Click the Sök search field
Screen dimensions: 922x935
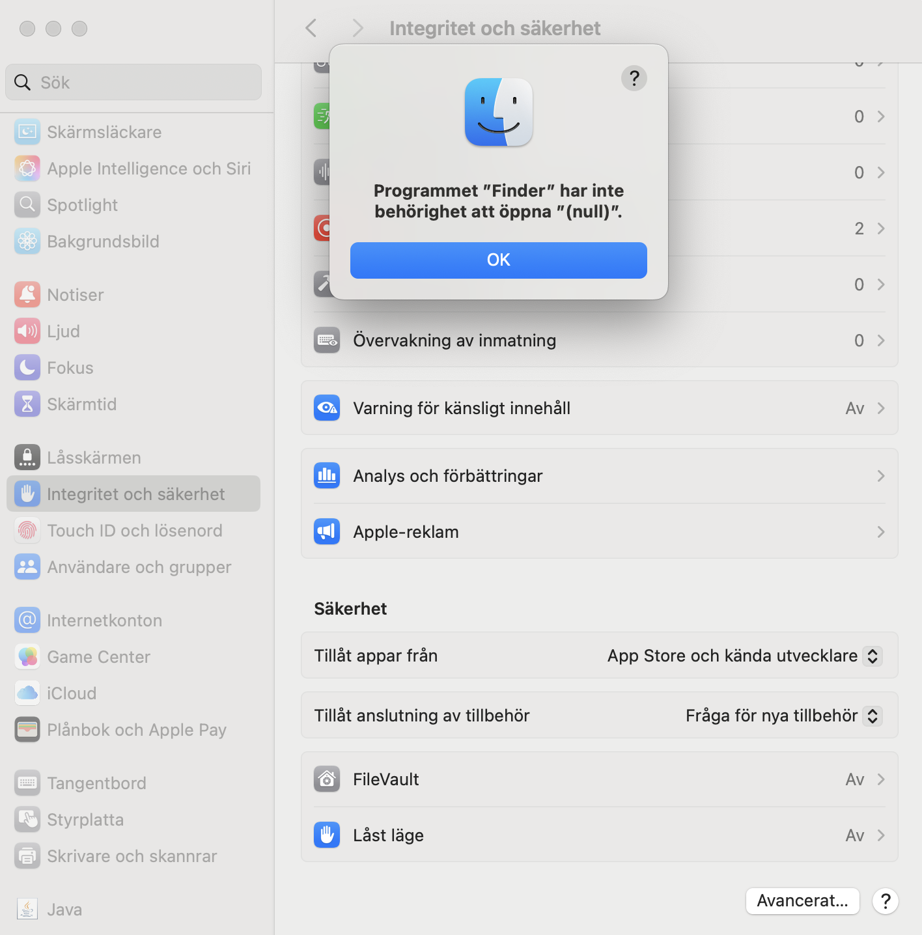click(x=133, y=82)
